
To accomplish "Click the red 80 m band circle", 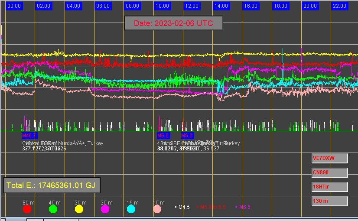I will [x=27, y=209].
